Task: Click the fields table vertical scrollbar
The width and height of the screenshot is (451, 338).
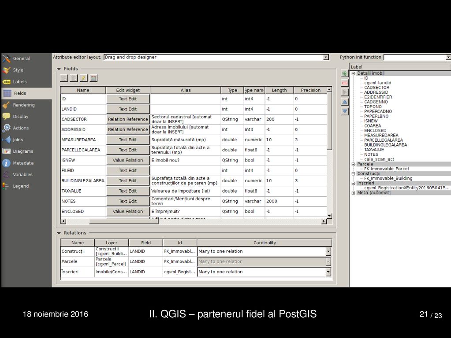Action: pyautogui.click(x=329, y=121)
